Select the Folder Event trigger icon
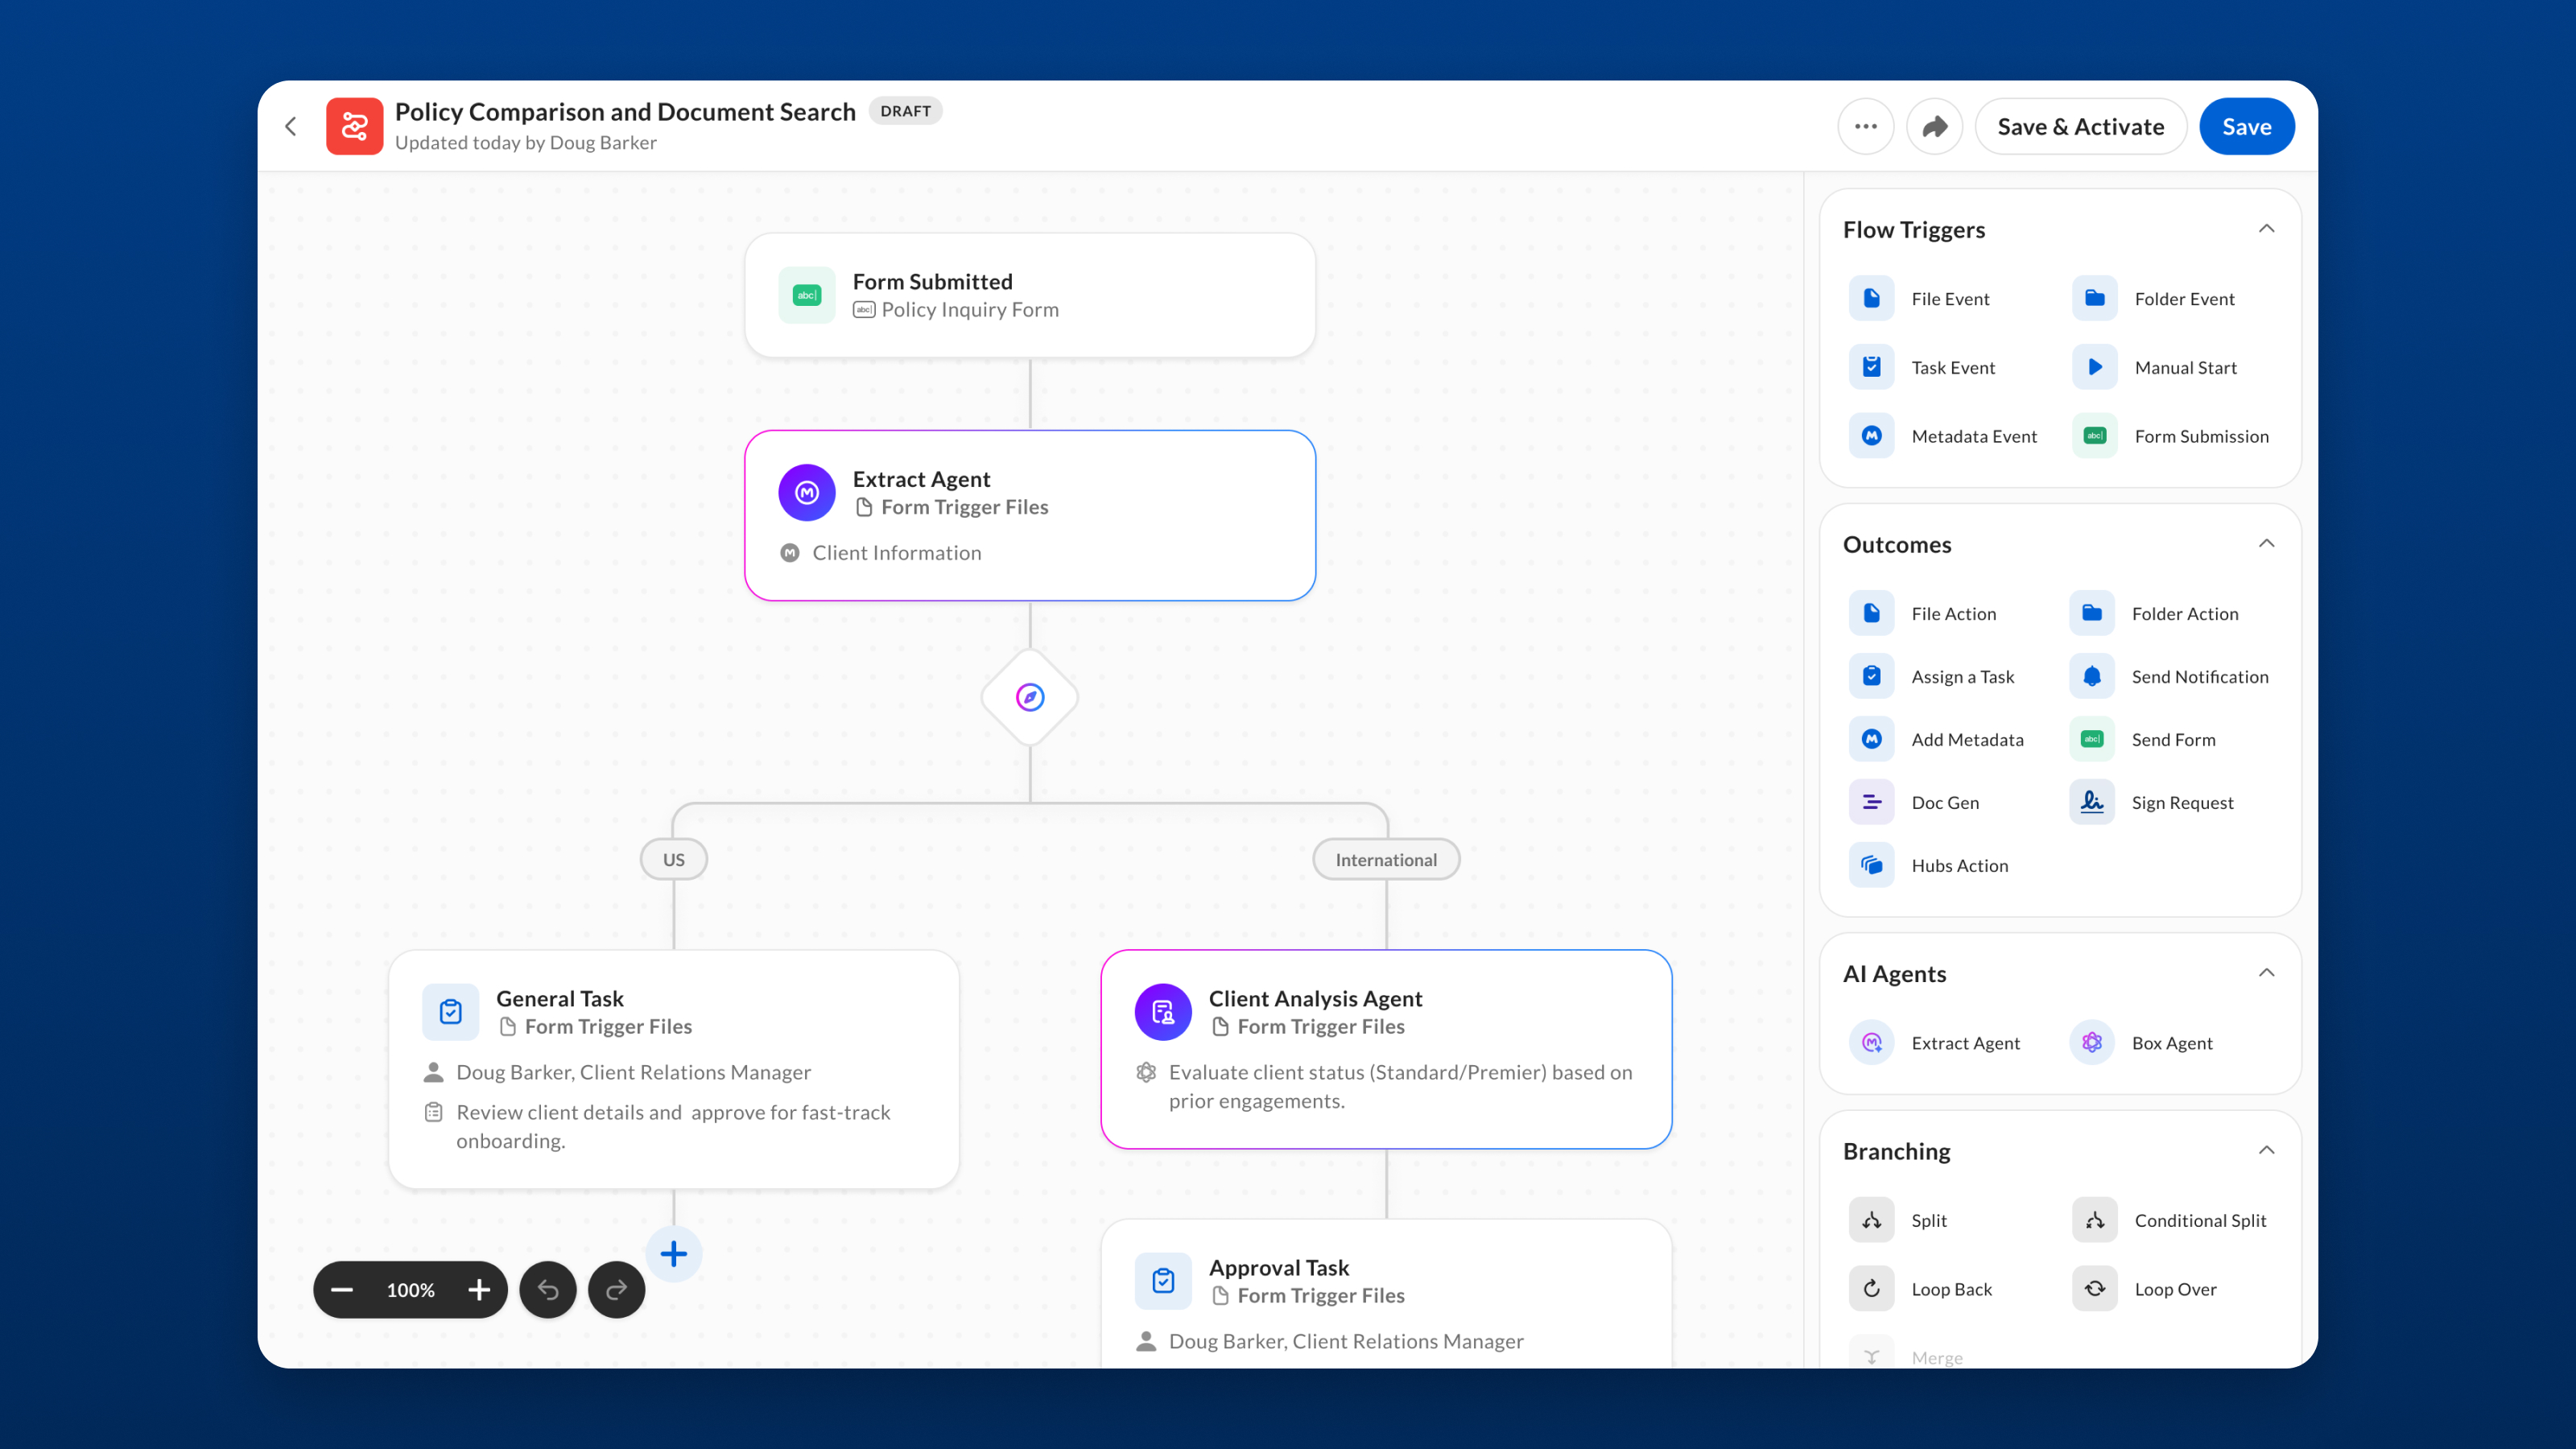The image size is (2576, 1449). pos(2094,298)
